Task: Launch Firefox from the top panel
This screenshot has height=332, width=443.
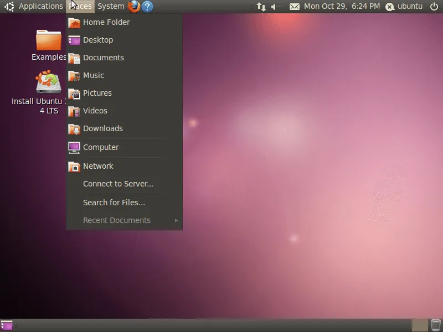Action: 133,6
